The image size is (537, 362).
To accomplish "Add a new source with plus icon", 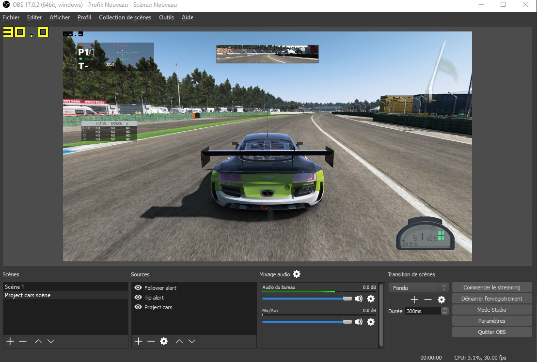I will click(138, 341).
